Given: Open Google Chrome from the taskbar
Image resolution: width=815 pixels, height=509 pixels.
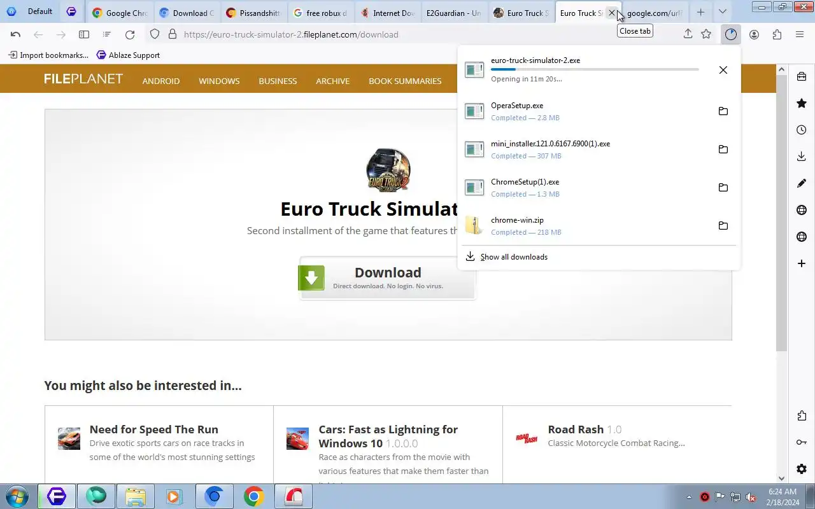Looking at the screenshot, I should 253,496.
